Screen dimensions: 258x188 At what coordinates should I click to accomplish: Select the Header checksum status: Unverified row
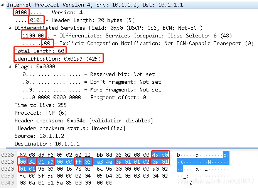[70, 128]
